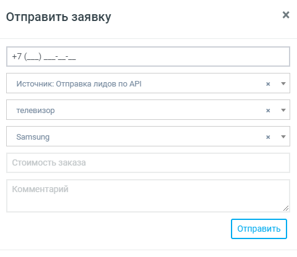
Task: Expand the Источник dropdown arrow
Action: (x=283, y=83)
